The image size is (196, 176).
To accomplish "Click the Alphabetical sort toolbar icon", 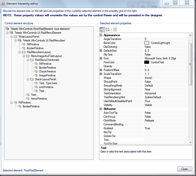I will coord(108,30).
